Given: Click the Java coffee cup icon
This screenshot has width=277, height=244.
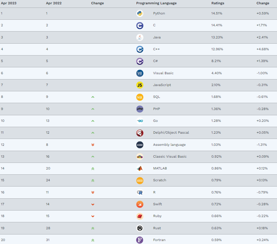Looking at the screenshot, I should 140,37.
